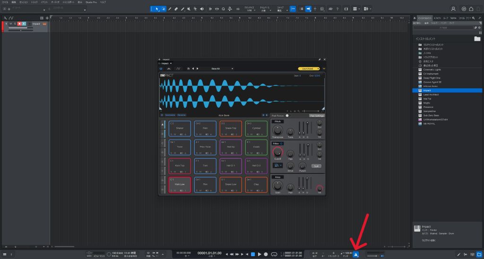Viewport: 484px width, 259px height.
Task: Click the Normalize button in Impact
Action: point(170,115)
